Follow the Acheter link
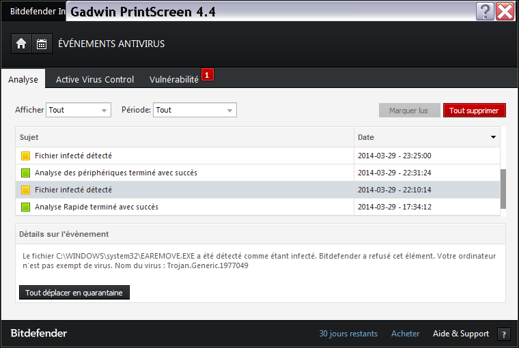 coord(405,334)
